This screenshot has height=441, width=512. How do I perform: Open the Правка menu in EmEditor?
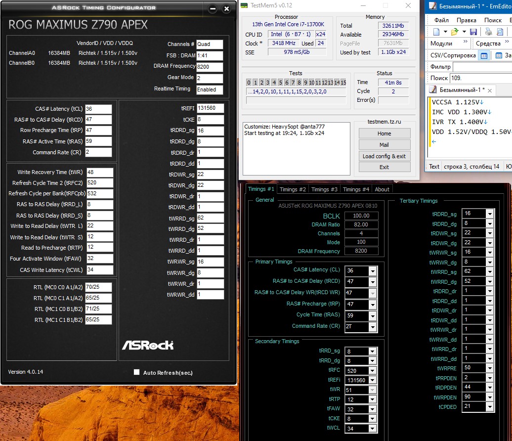click(466, 20)
